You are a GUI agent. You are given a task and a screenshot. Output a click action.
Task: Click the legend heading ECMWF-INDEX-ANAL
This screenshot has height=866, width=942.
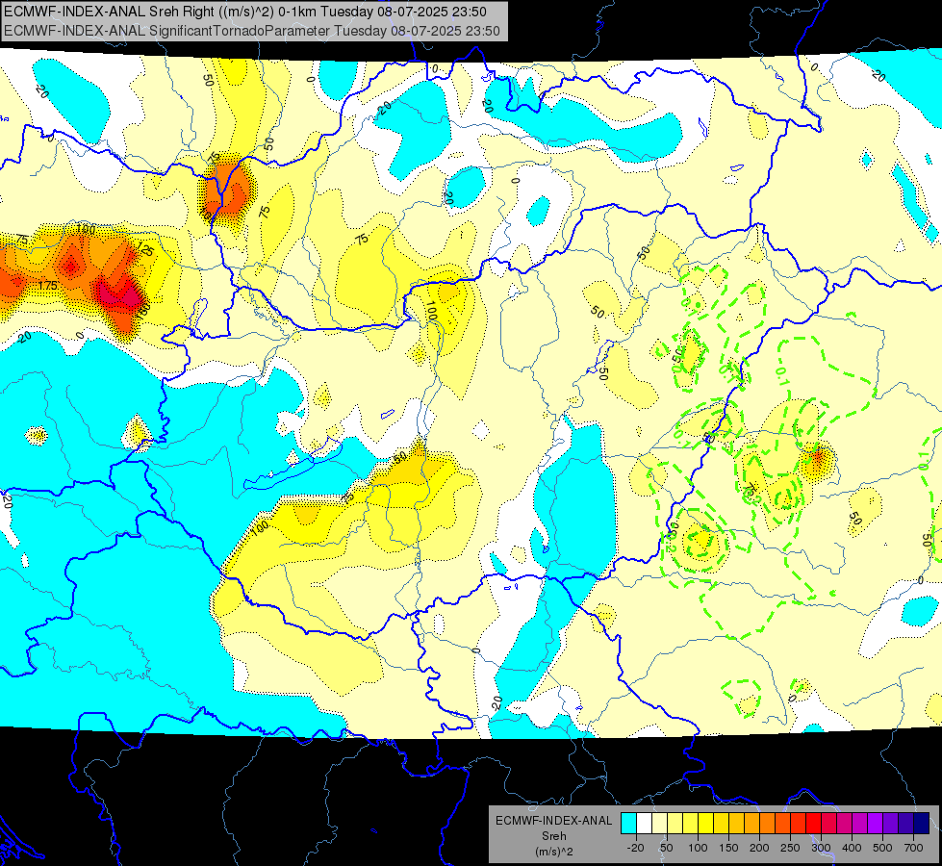tap(554, 821)
